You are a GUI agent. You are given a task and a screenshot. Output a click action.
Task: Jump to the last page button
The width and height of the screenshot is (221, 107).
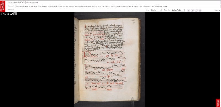coord(200,10)
